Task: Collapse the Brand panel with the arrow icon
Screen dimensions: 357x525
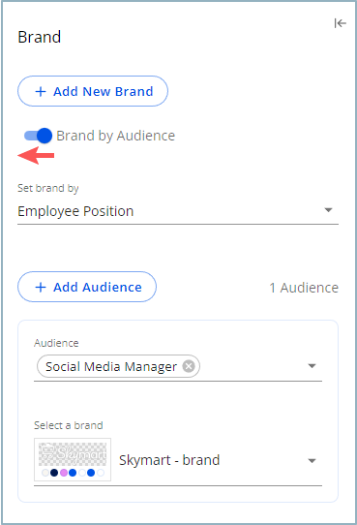Action: point(340,23)
